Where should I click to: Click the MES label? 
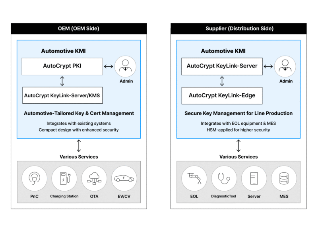(x=284, y=196)
